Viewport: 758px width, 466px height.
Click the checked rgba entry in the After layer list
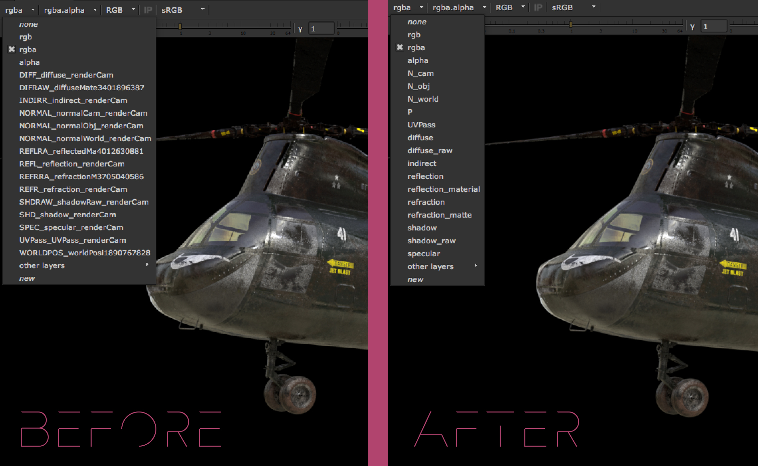point(416,47)
